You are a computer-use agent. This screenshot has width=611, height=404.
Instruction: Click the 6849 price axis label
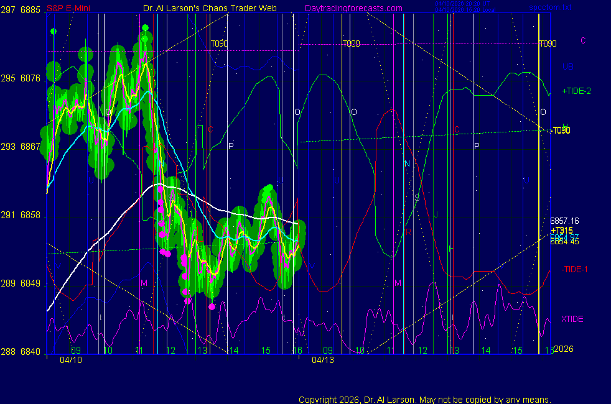30,283
